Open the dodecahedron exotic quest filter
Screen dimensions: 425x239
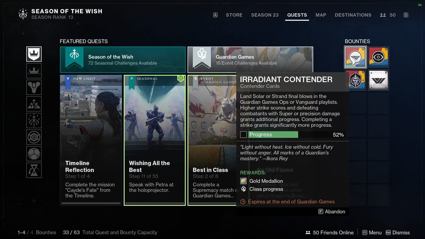pos(34,153)
